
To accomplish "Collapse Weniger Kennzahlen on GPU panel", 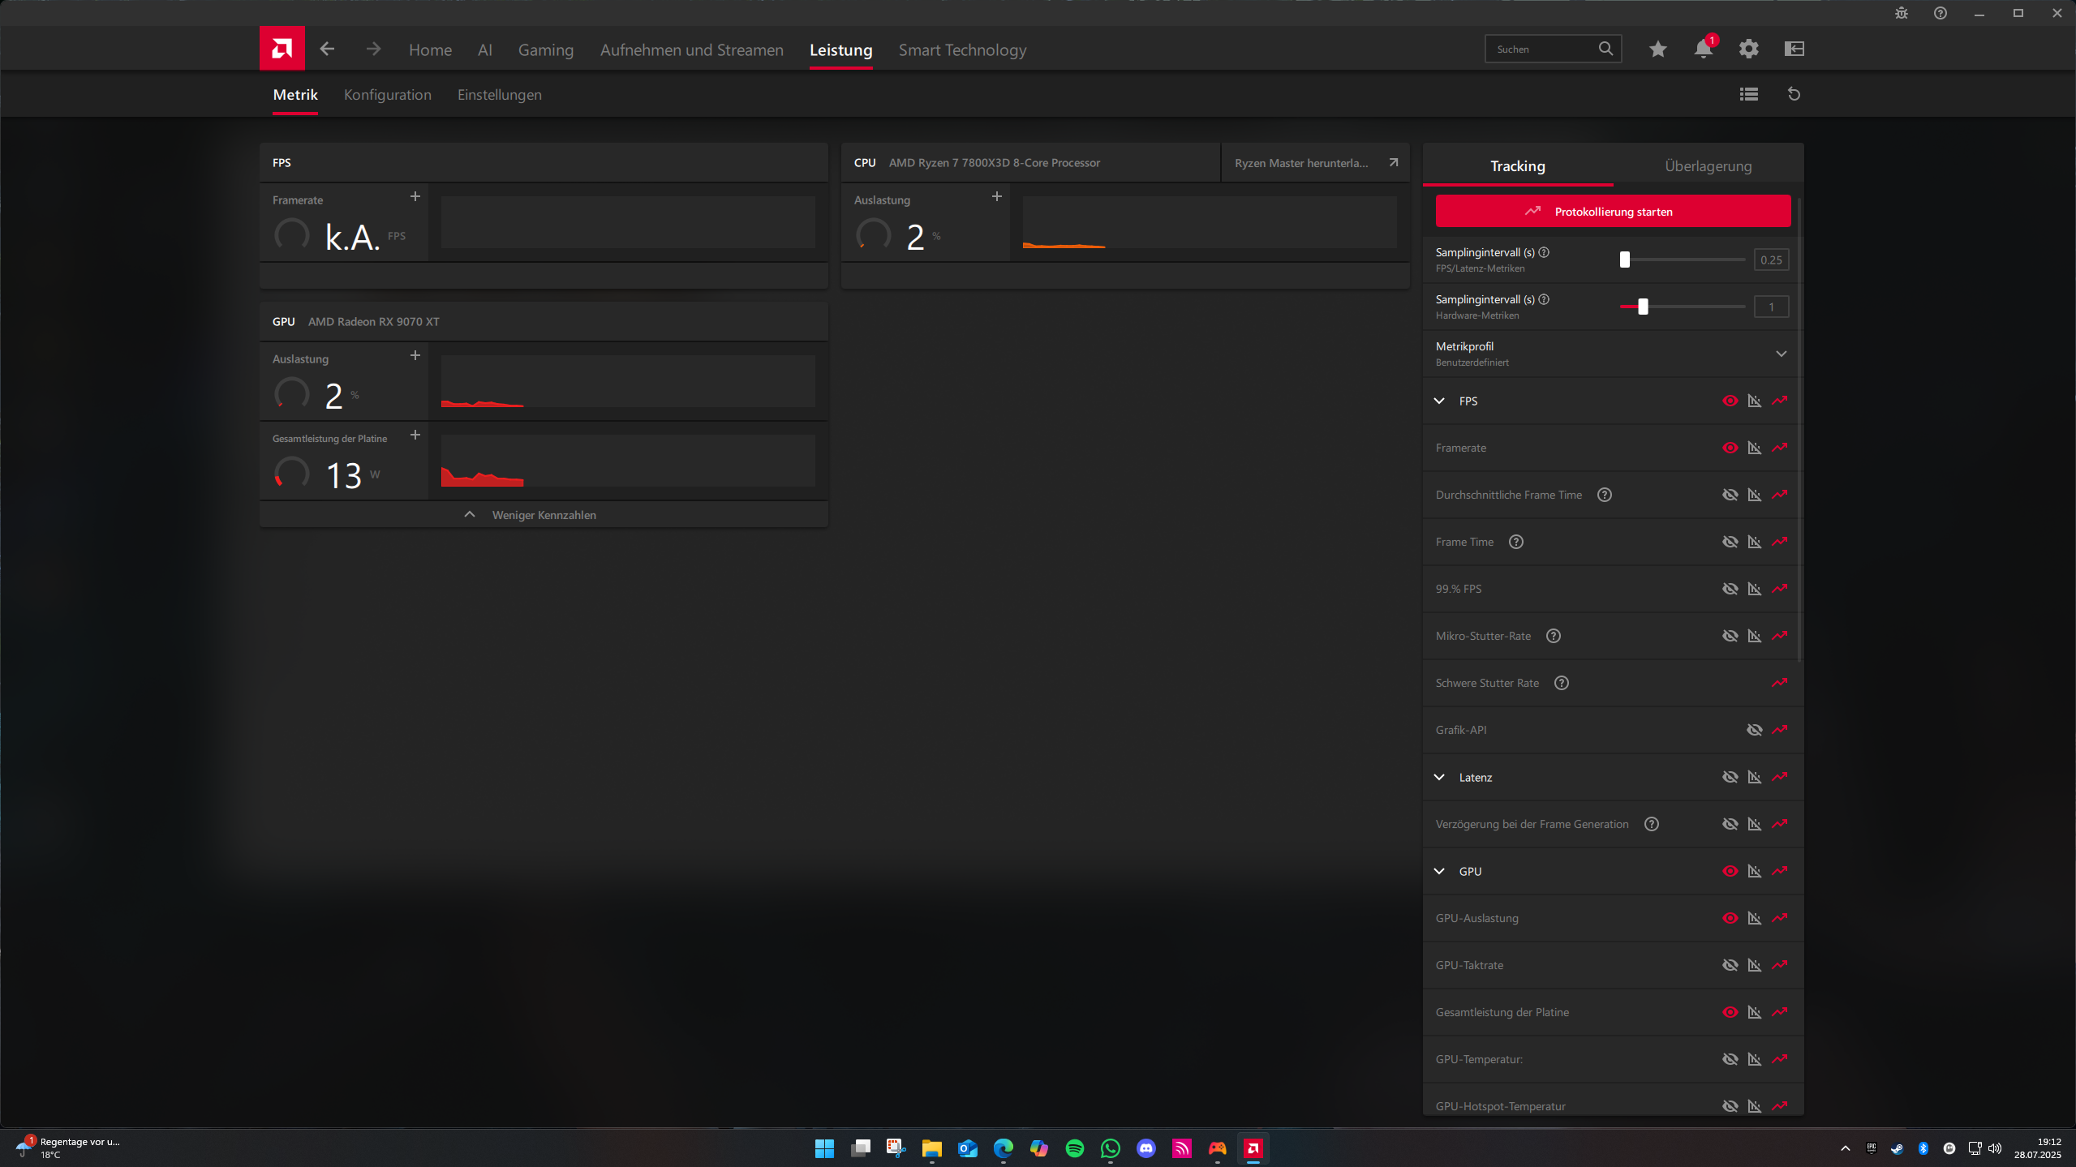I will click(543, 515).
